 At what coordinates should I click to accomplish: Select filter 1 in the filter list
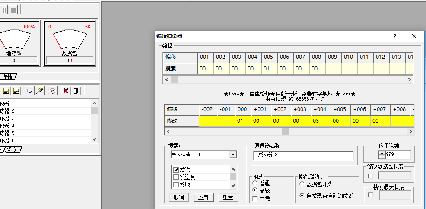(x=45, y=104)
